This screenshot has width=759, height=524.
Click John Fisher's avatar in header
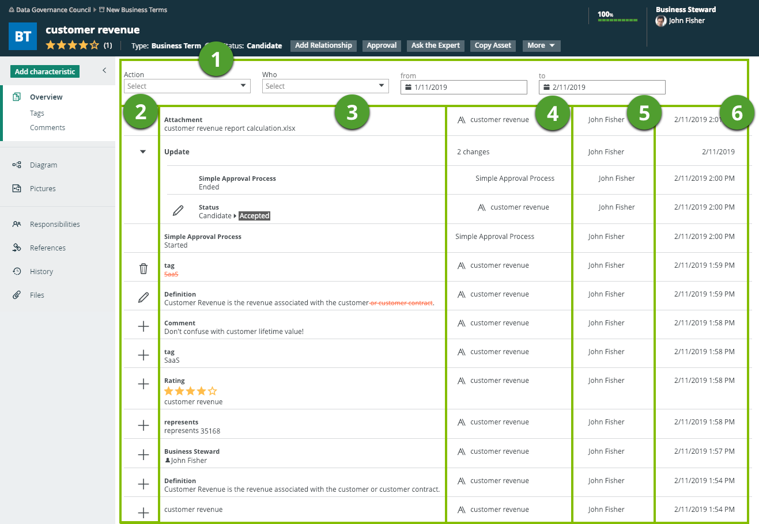[x=661, y=21]
